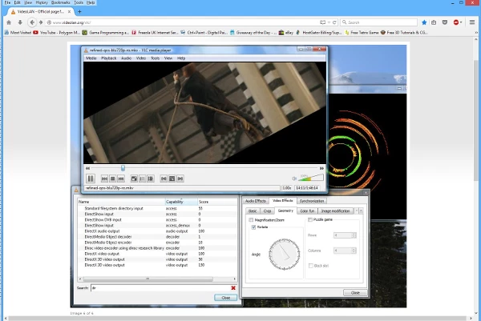Click the Columns spinner field
The image size is (481, 321).
tap(345, 251)
